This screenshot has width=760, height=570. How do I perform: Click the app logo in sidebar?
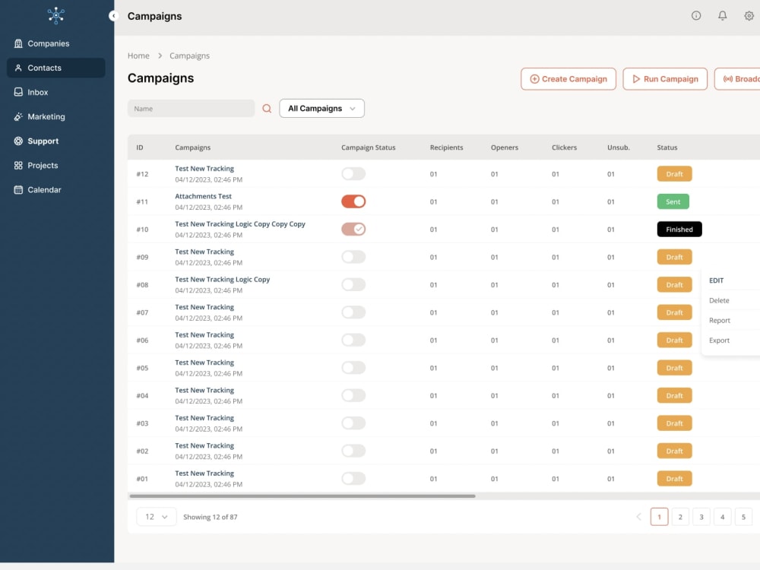56,15
